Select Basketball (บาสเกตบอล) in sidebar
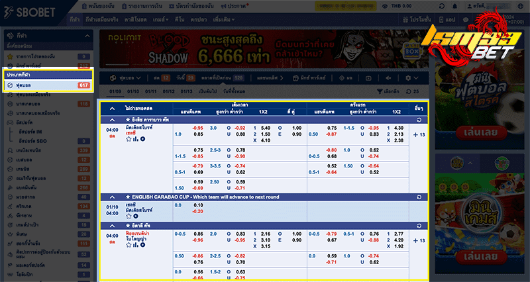Image resolution: width=530 pixels, height=282 pixels. coord(48,104)
